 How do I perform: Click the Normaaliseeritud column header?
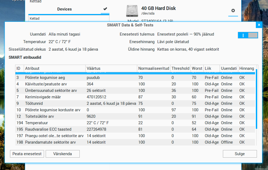153,68
